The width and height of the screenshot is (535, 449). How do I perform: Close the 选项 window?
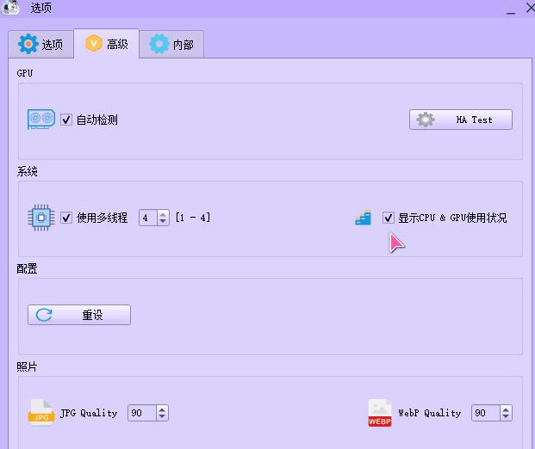click(x=531, y=8)
